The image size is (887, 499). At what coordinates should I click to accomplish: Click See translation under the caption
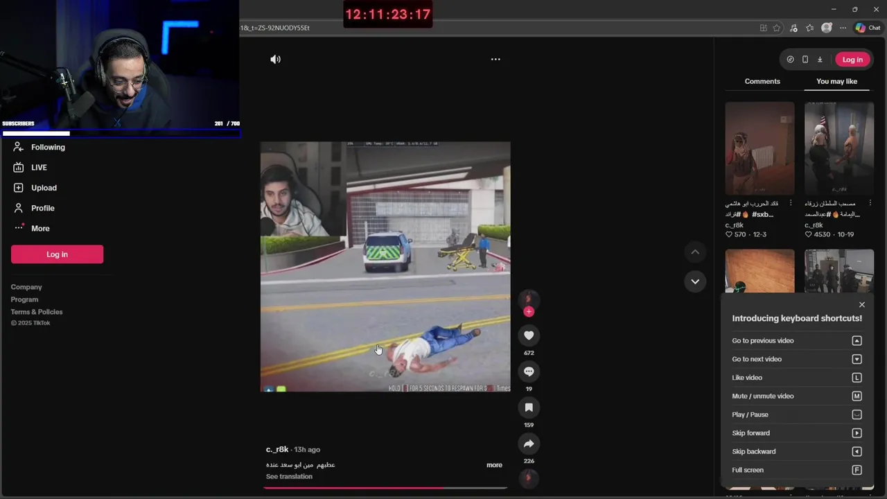(289, 476)
